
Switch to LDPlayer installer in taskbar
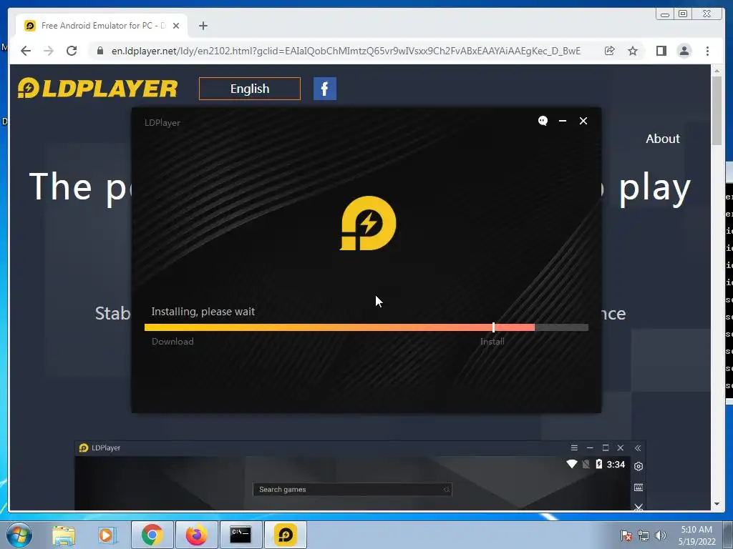(x=285, y=535)
